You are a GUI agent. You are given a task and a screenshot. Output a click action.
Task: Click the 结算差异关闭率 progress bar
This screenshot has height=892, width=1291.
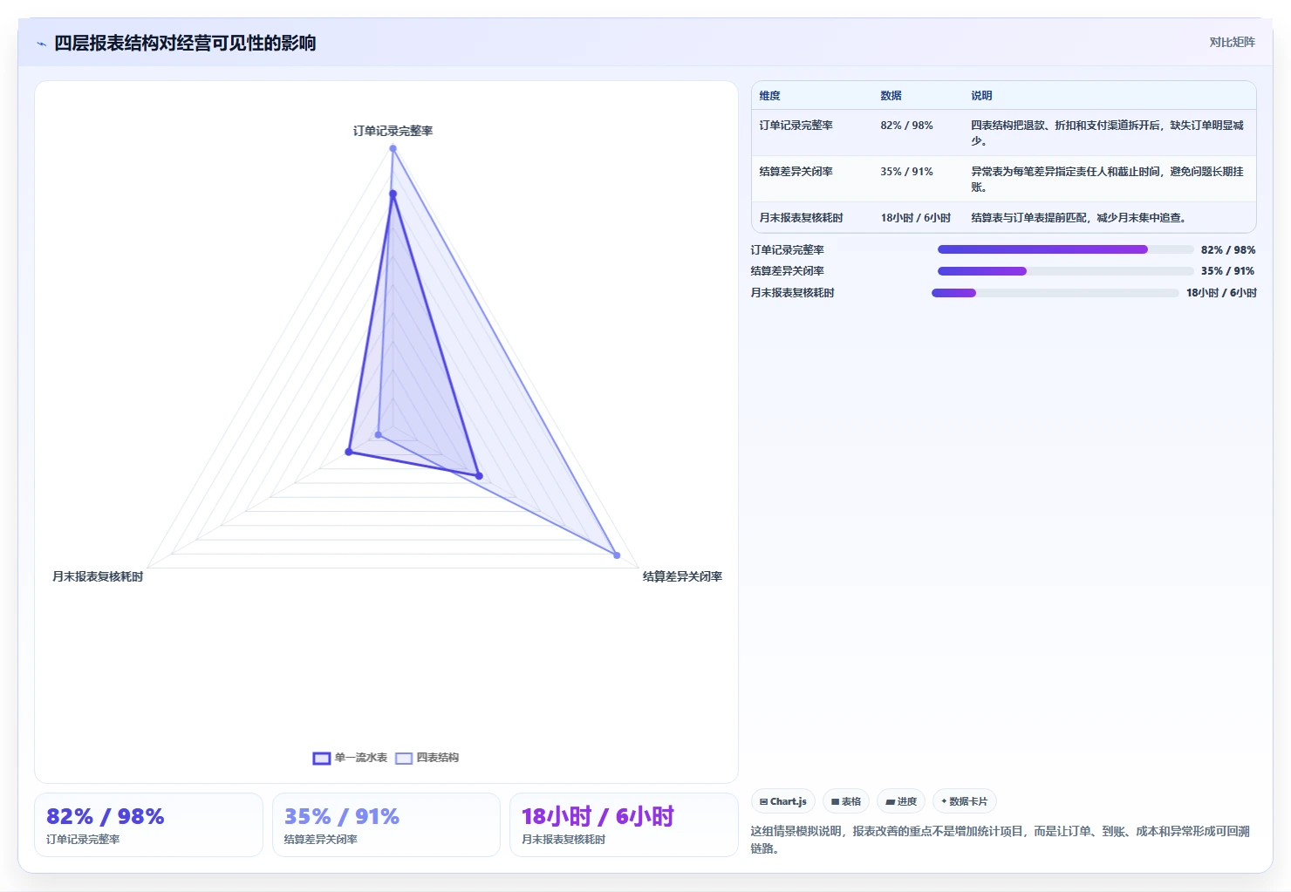[x=1065, y=271]
